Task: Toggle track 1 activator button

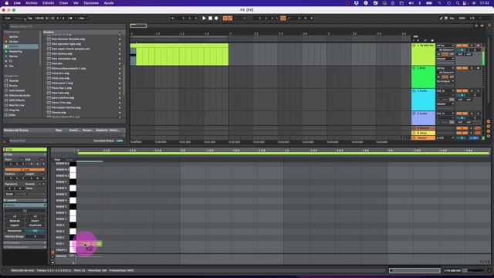Action: click(x=462, y=46)
